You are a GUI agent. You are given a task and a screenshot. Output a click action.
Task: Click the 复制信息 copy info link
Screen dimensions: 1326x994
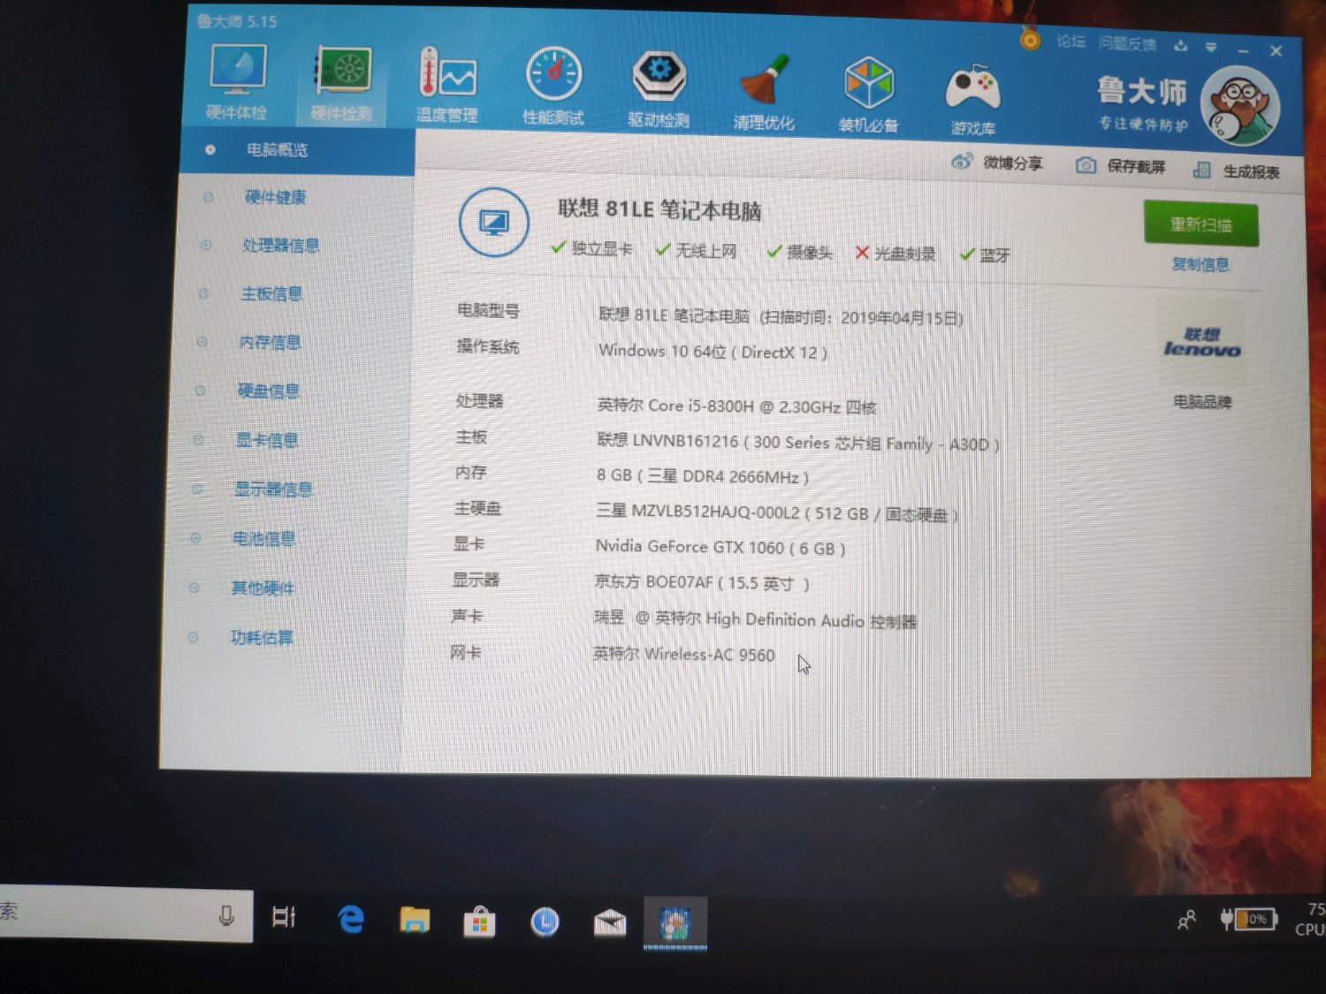[1200, 264]
